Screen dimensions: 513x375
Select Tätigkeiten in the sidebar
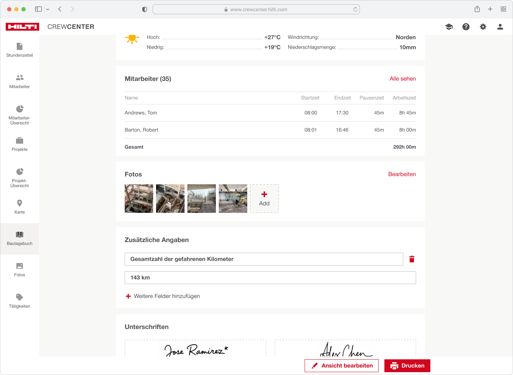(20, 301)
